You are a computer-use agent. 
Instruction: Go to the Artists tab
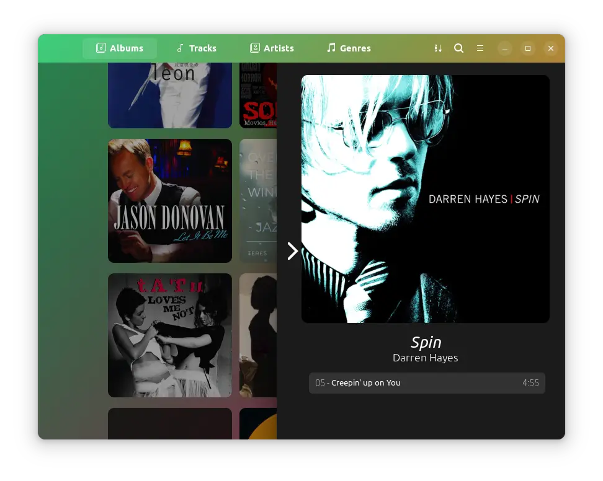[272, 48]
